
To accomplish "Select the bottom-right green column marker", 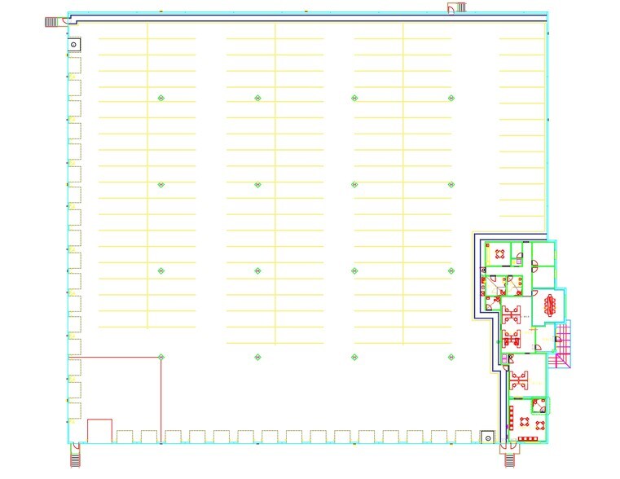I will [x=451, y=357].
